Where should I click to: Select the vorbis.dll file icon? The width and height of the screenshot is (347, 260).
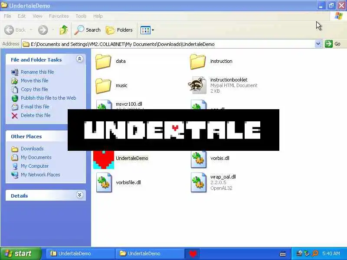pyautogui.click(x=199, y=159)
